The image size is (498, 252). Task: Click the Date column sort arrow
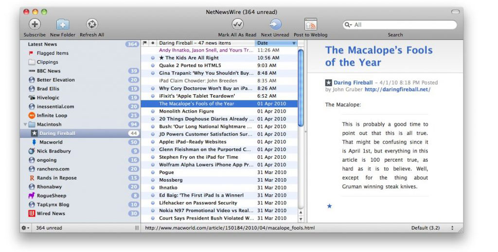point(294,43)
